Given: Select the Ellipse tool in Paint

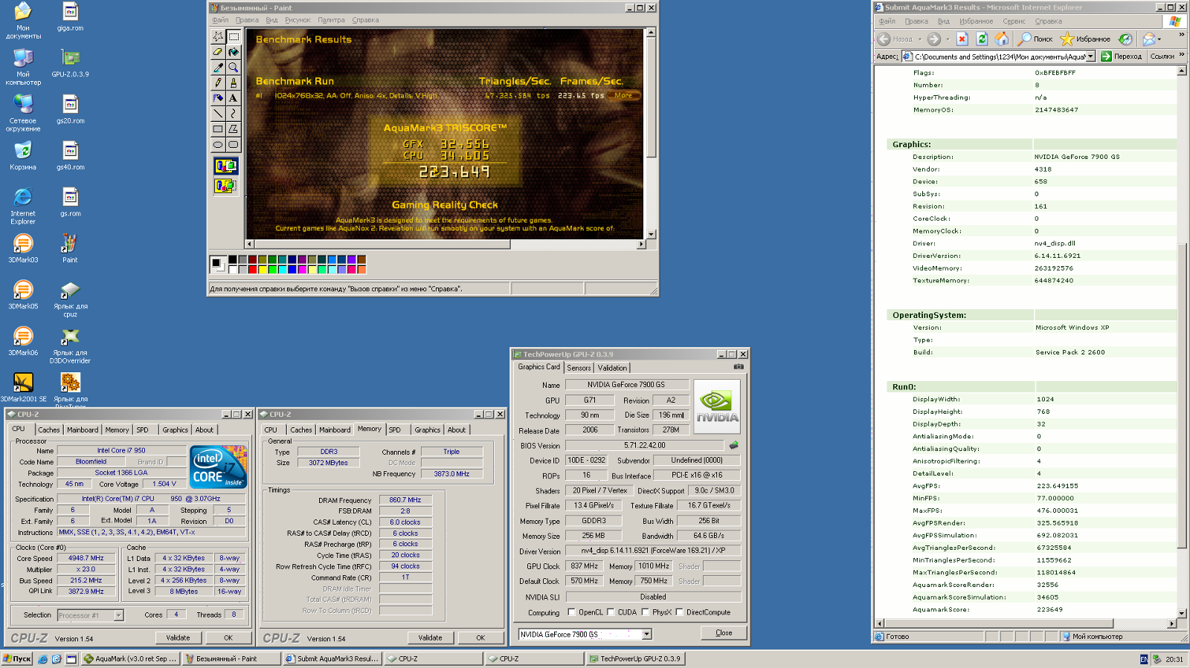Looking at the screenshot, I should pos(218,144).
